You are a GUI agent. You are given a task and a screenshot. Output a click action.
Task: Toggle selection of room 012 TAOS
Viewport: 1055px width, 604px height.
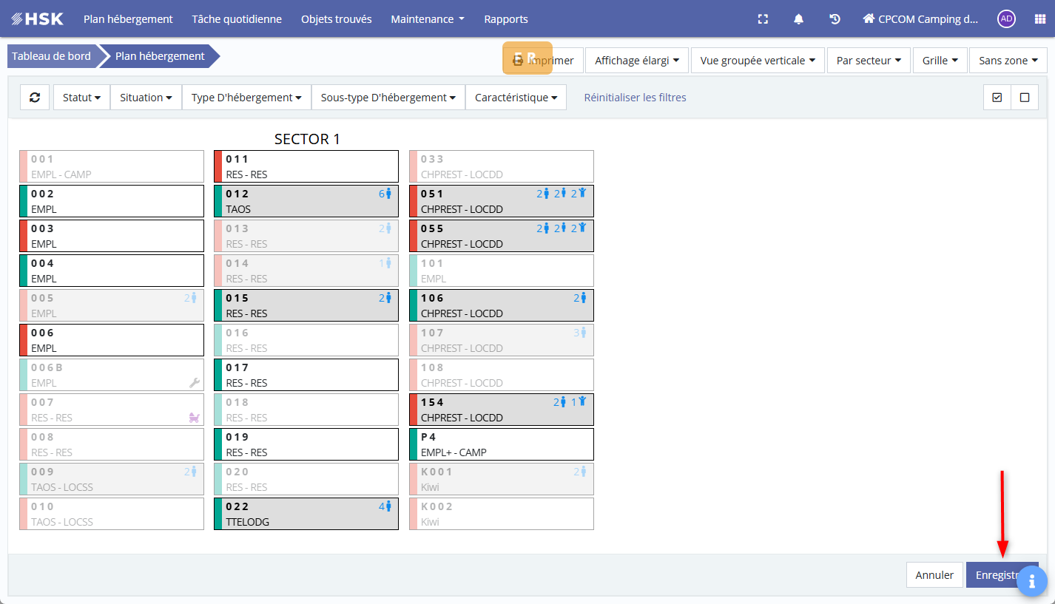coord(306,201)
